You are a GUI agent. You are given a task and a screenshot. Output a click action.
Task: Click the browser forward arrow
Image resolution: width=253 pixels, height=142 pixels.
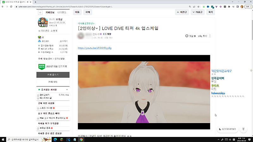point(7,7)
